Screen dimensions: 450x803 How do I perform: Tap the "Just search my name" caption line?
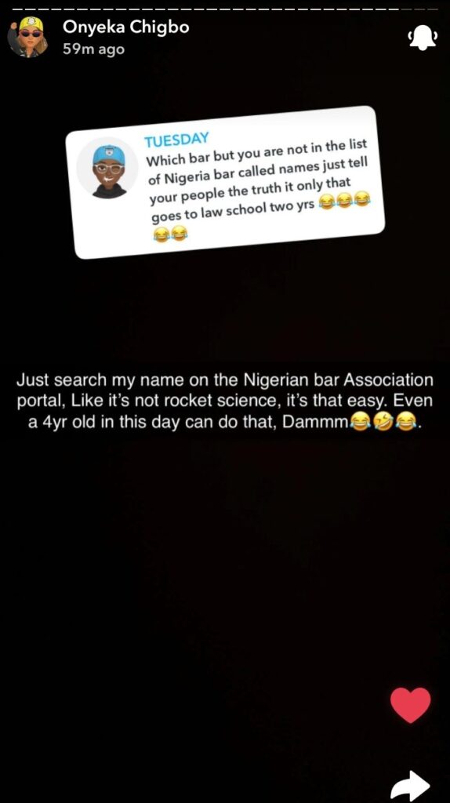coord(225,380)
